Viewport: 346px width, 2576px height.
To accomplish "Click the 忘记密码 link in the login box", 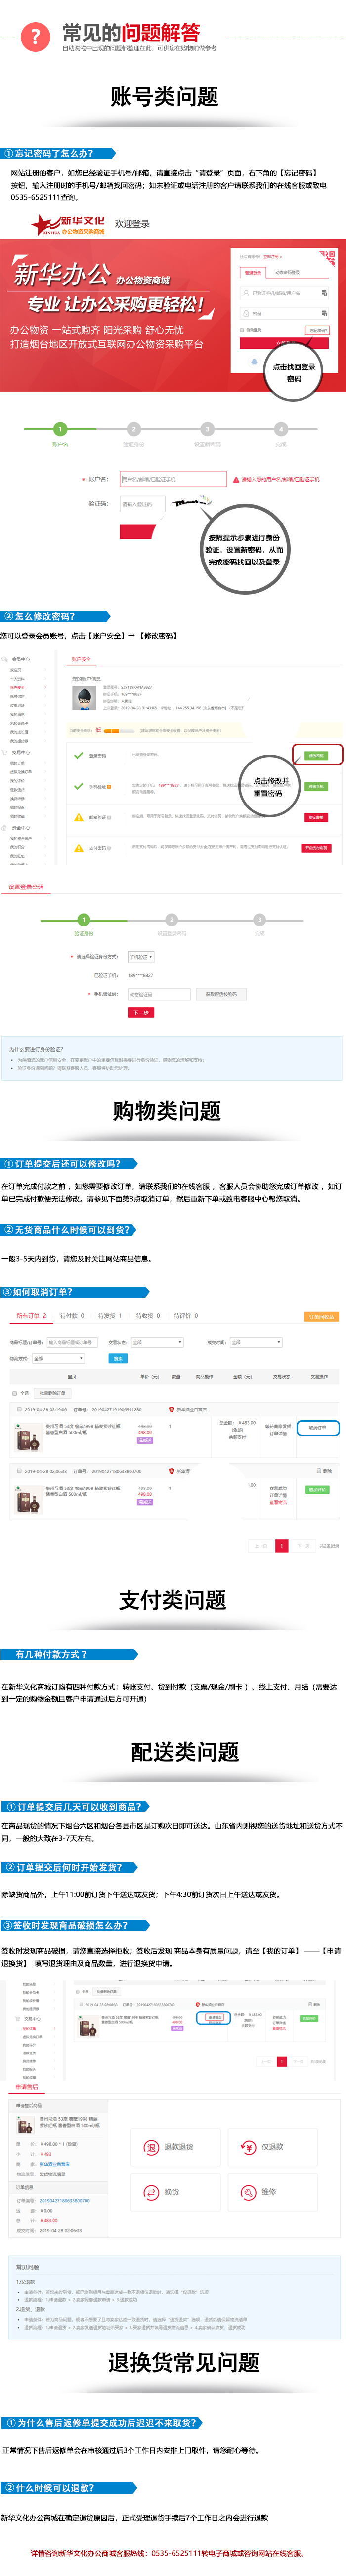I will tap(318, 330).
